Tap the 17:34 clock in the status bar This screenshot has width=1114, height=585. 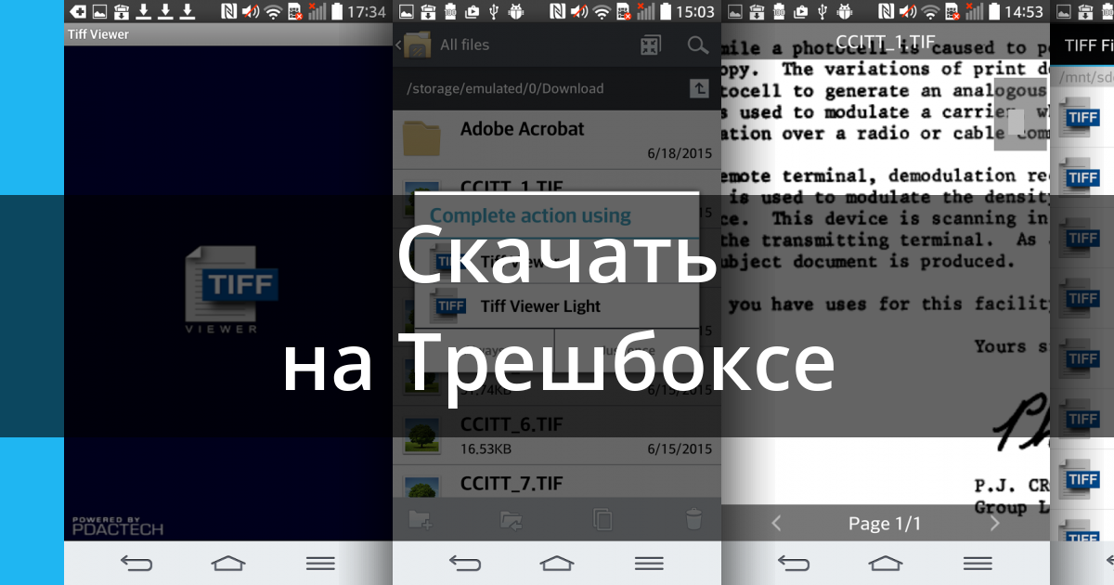pos(368,12)
